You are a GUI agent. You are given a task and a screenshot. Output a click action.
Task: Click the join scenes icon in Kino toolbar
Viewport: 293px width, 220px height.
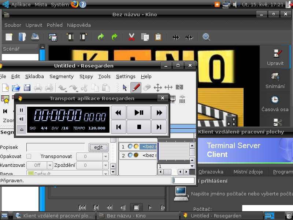189,37
